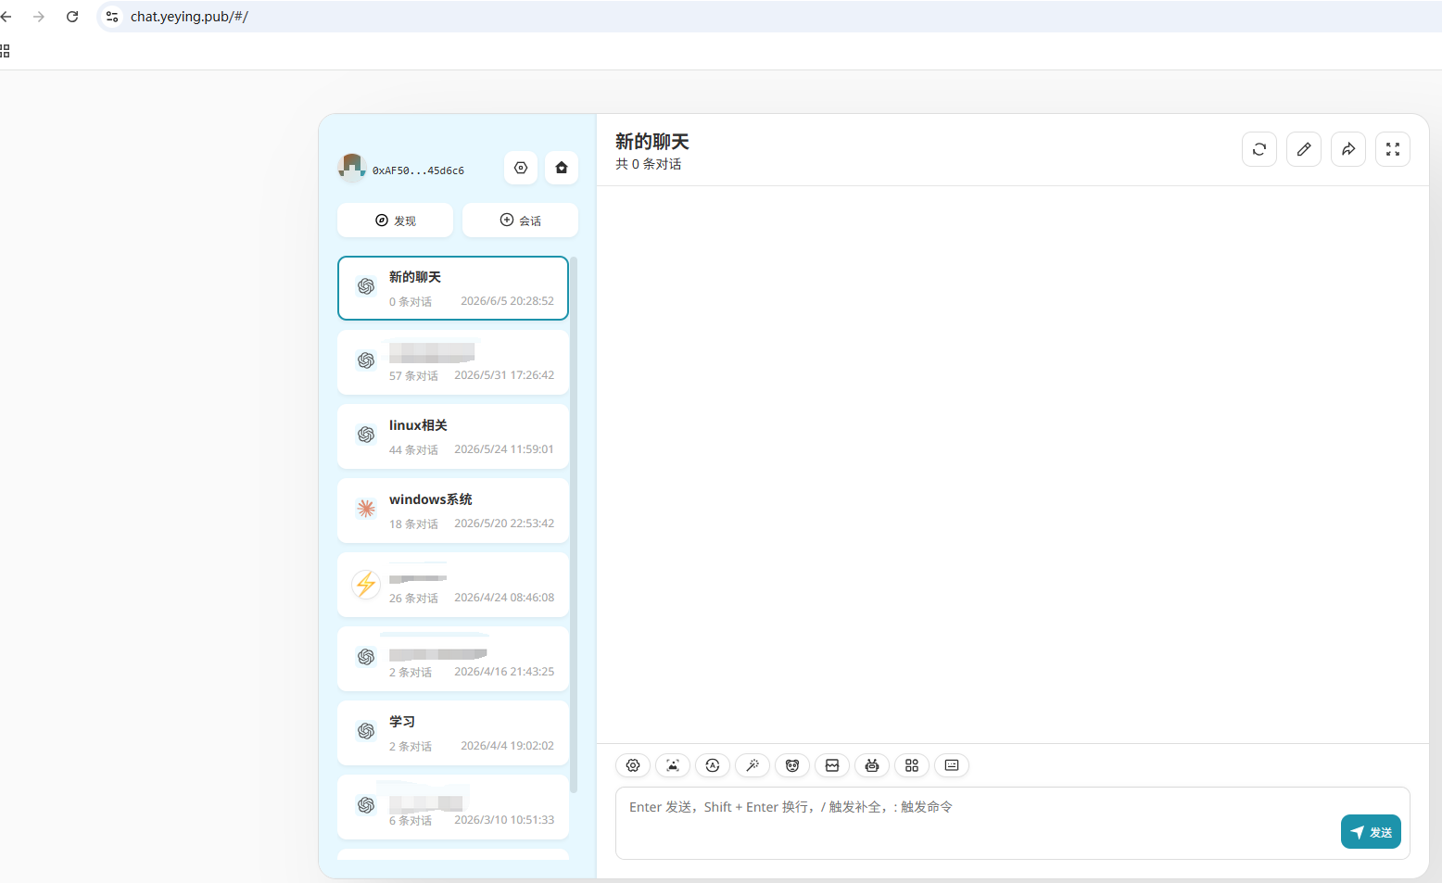The image size is (1442, 883).
Task: Click timestamp 2026/5/24 11:59:01
Action: coord(504,449)
